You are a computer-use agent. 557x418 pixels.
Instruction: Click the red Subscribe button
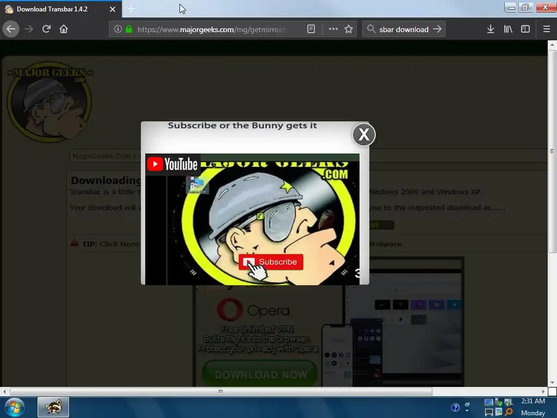tap(271, 262)
